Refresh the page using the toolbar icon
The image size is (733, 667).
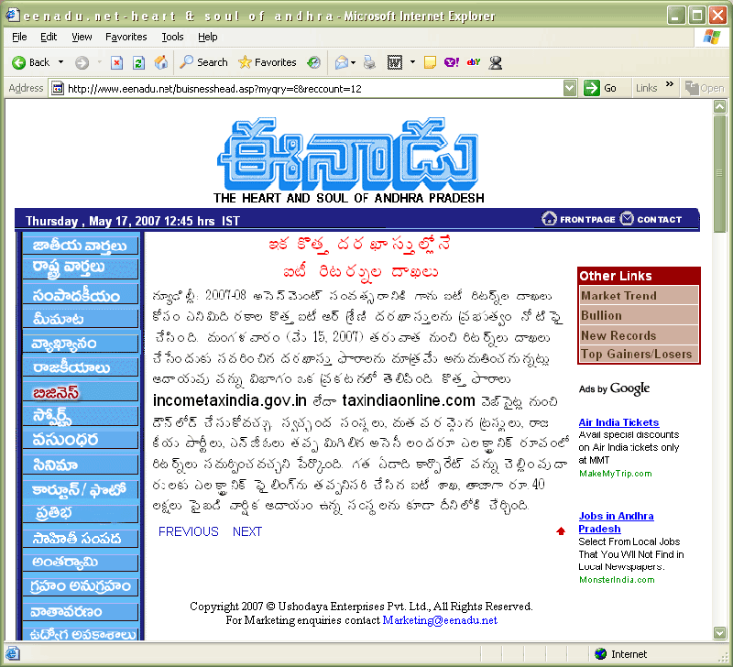point(138,62)
